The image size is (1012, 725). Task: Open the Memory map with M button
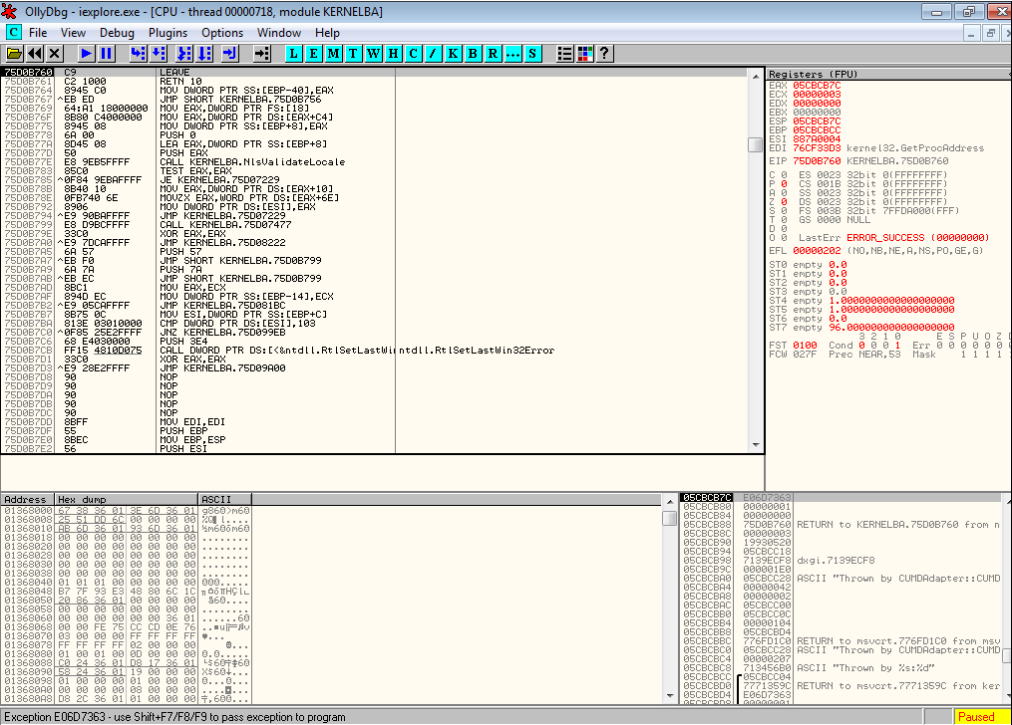pyautogui.click(x=334, y=54)
